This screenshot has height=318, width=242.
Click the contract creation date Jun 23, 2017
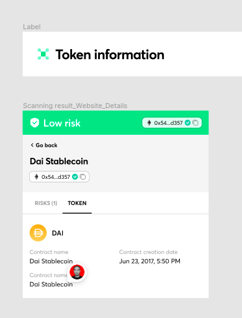150,261
